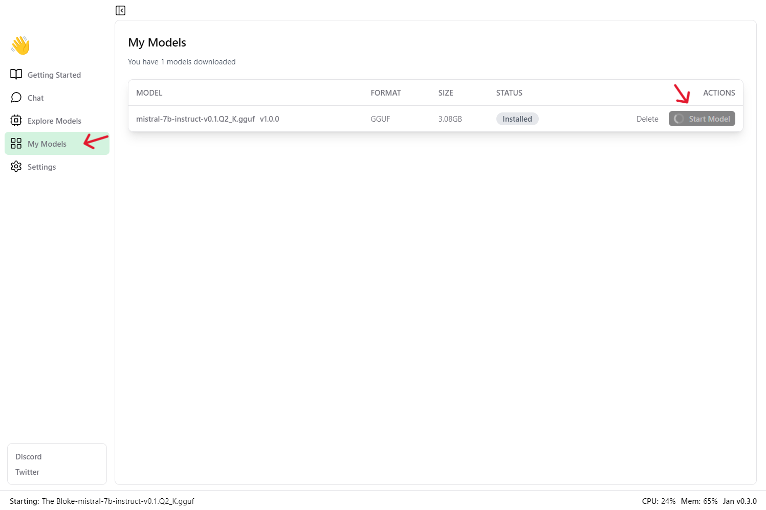Viewport: 766px width, 510px height.
Task: Click the My Models grid icon
Action: pyautogui.click(x=16, y=144)
